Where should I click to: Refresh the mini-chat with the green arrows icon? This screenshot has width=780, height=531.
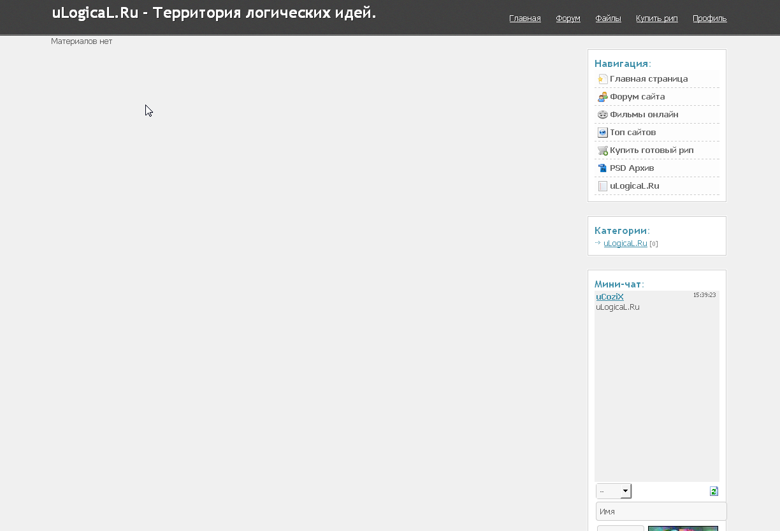(714, 491)
